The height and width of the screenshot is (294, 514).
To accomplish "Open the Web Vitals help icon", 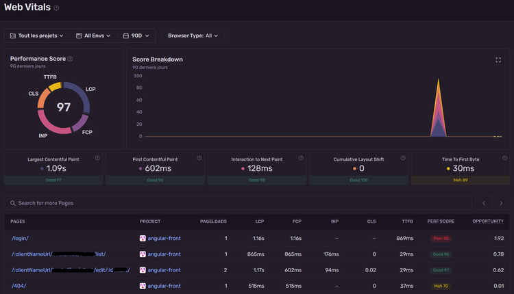I will [56, 8].
